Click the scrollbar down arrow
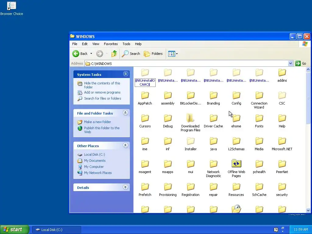 click(308, 210)
